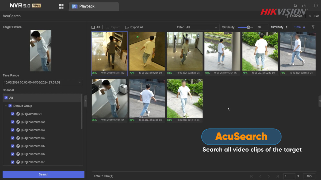Click the Export All icon
Image resolution: width=321 pixels, height=180 pixels.
point(127,27)
